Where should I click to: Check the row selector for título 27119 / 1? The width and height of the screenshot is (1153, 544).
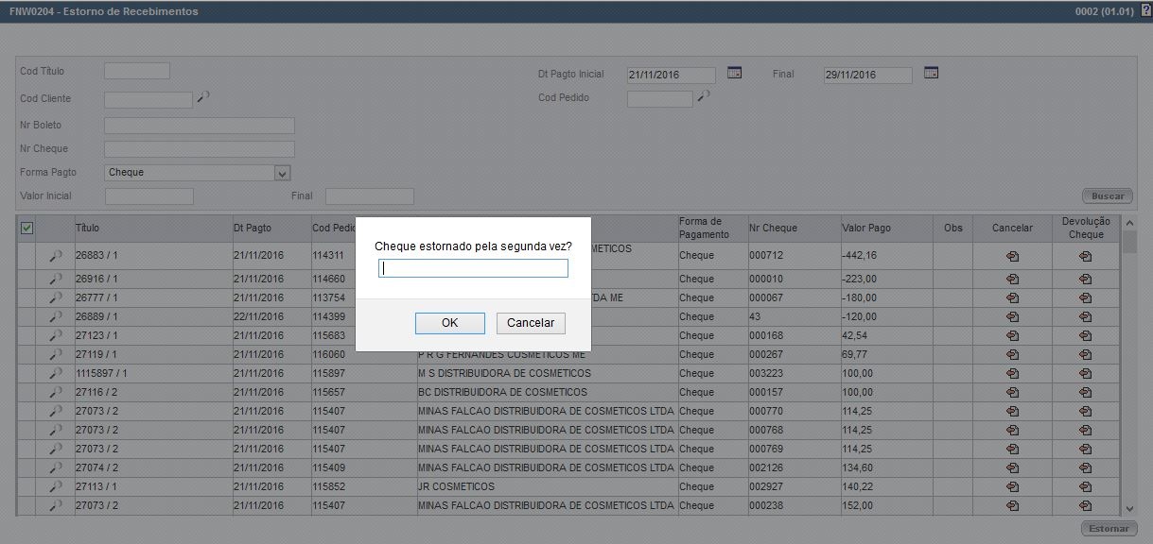pyautogui.click(x=26, y=354)
